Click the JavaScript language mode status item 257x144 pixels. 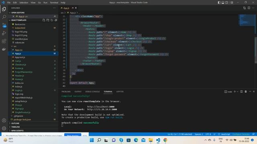[224, 134]
